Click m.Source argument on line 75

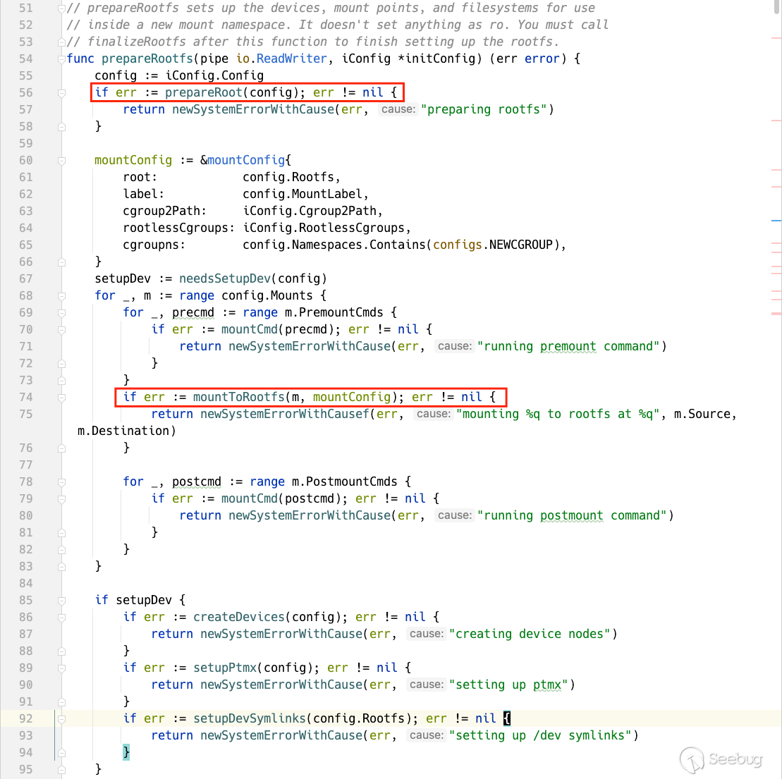click(x=702, y=415)
